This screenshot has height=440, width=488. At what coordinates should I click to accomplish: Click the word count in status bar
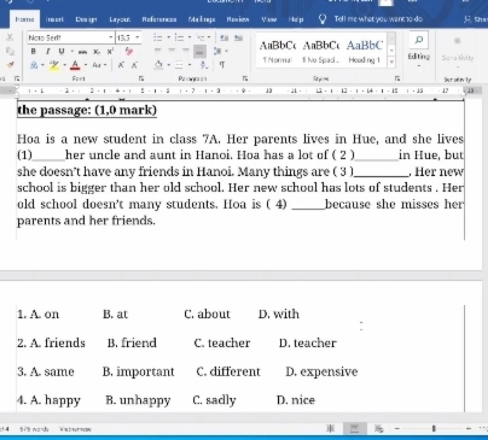point(34,430)
